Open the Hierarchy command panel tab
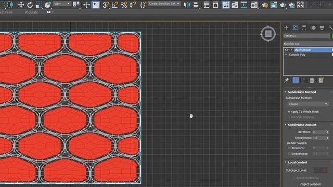 point(304,28)
